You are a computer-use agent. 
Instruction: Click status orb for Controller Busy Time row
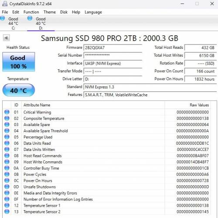click(x=7, y=168)
